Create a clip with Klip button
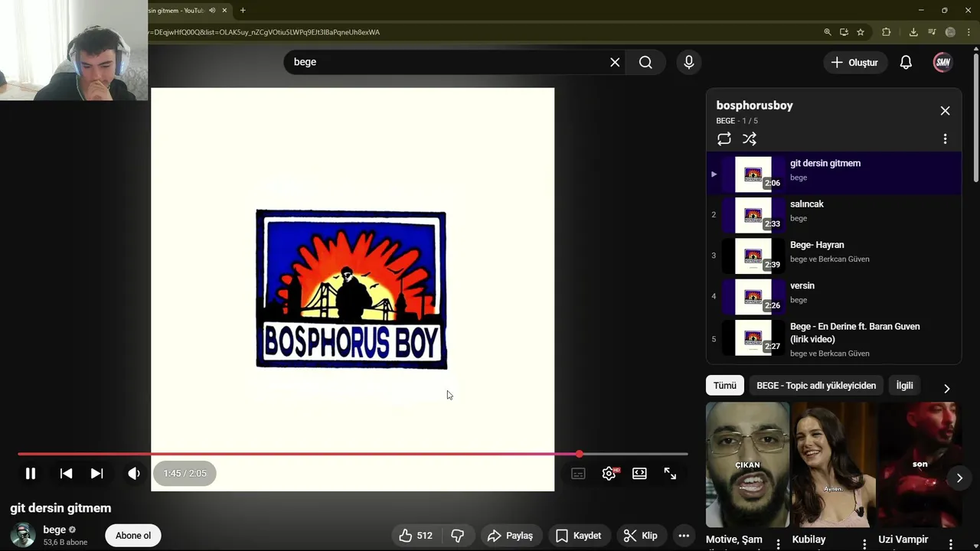 pyautogui.click(x=641, y=536)
